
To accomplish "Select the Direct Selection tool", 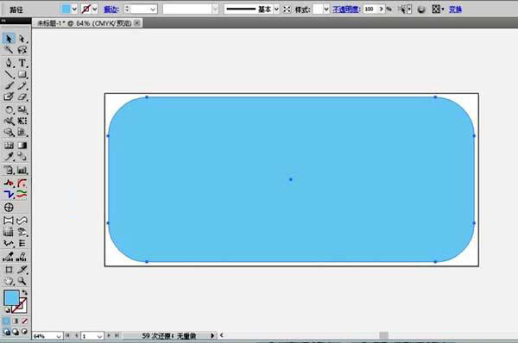I will pyautogui.click(x=22, y=39).
